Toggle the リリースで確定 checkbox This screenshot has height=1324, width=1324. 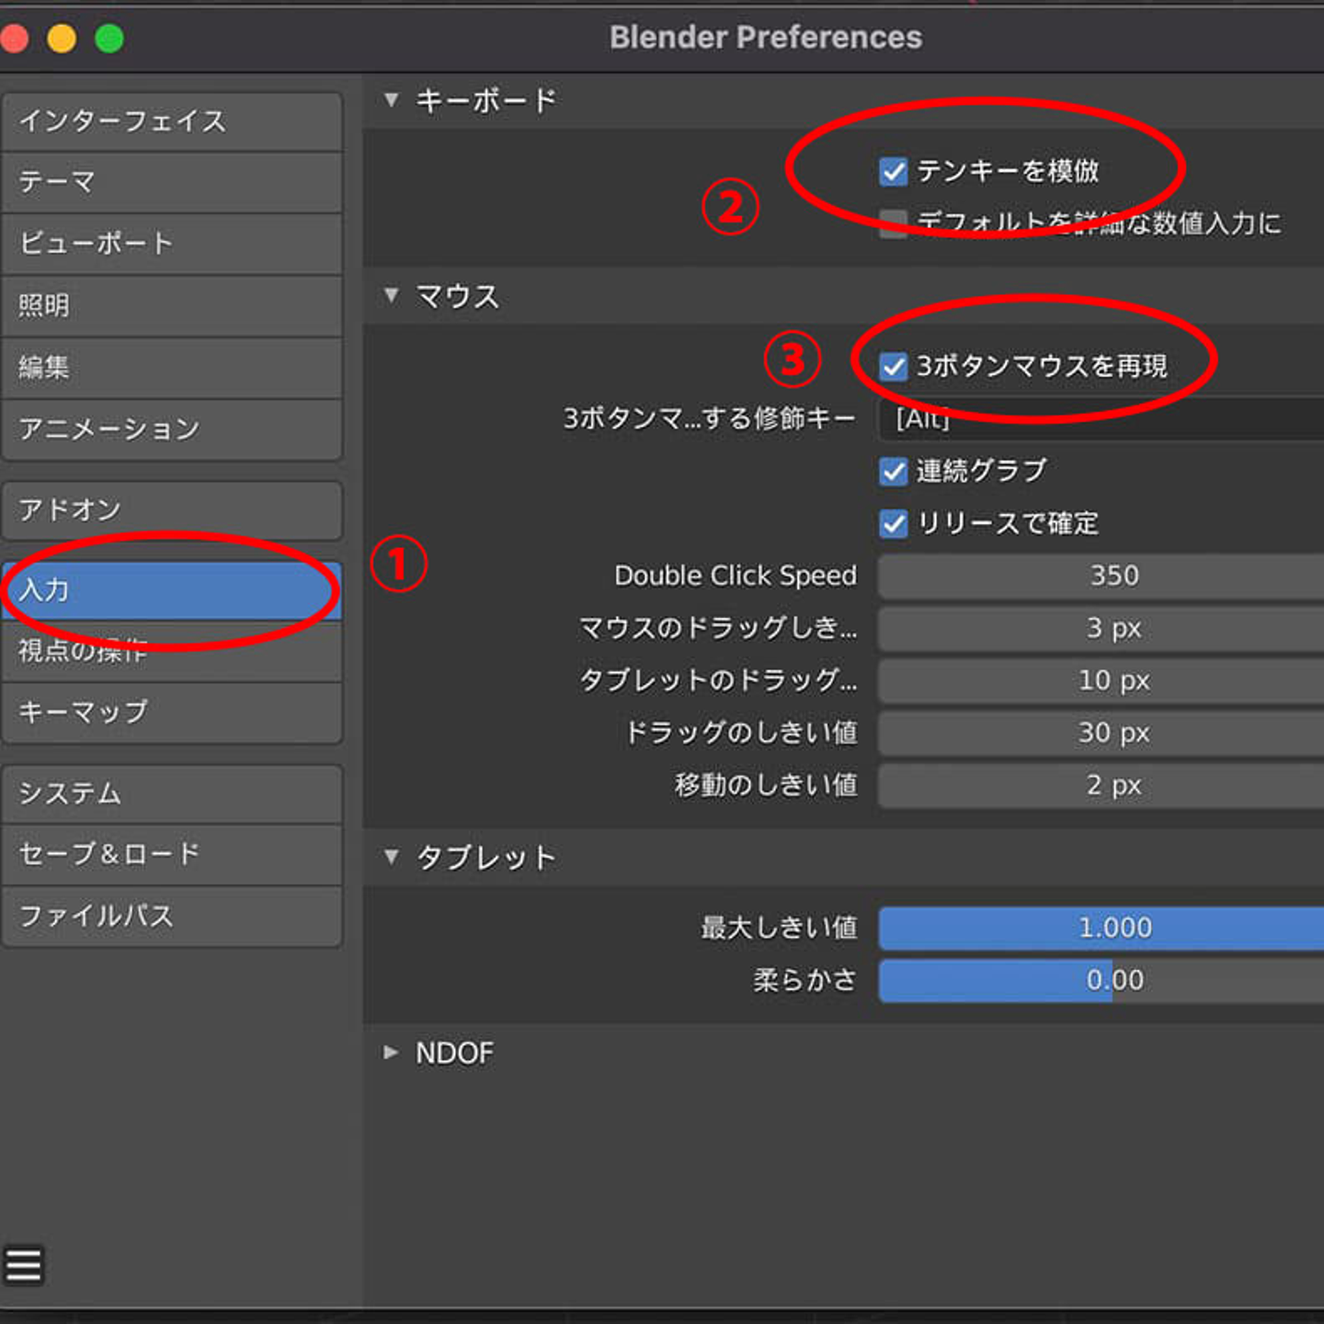click(893, 524)
